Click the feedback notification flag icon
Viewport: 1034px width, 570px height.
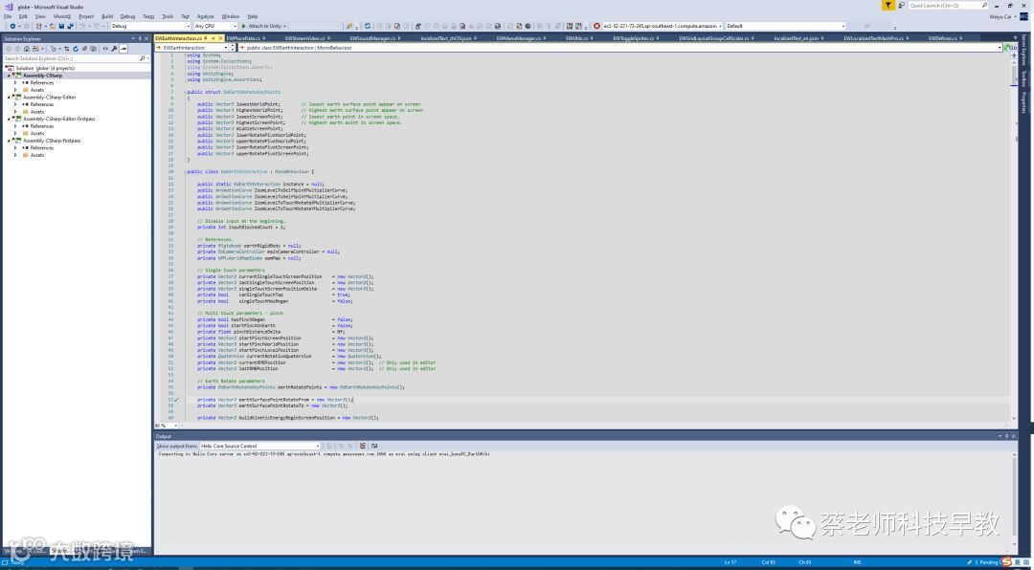click(888, 6)
